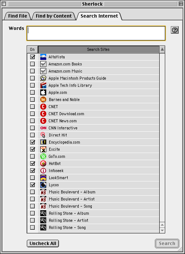Click the Apple Macintosh Products Guide icon
Screen dimensions: 185x254
pyautogui.click(x=43, y=78)
